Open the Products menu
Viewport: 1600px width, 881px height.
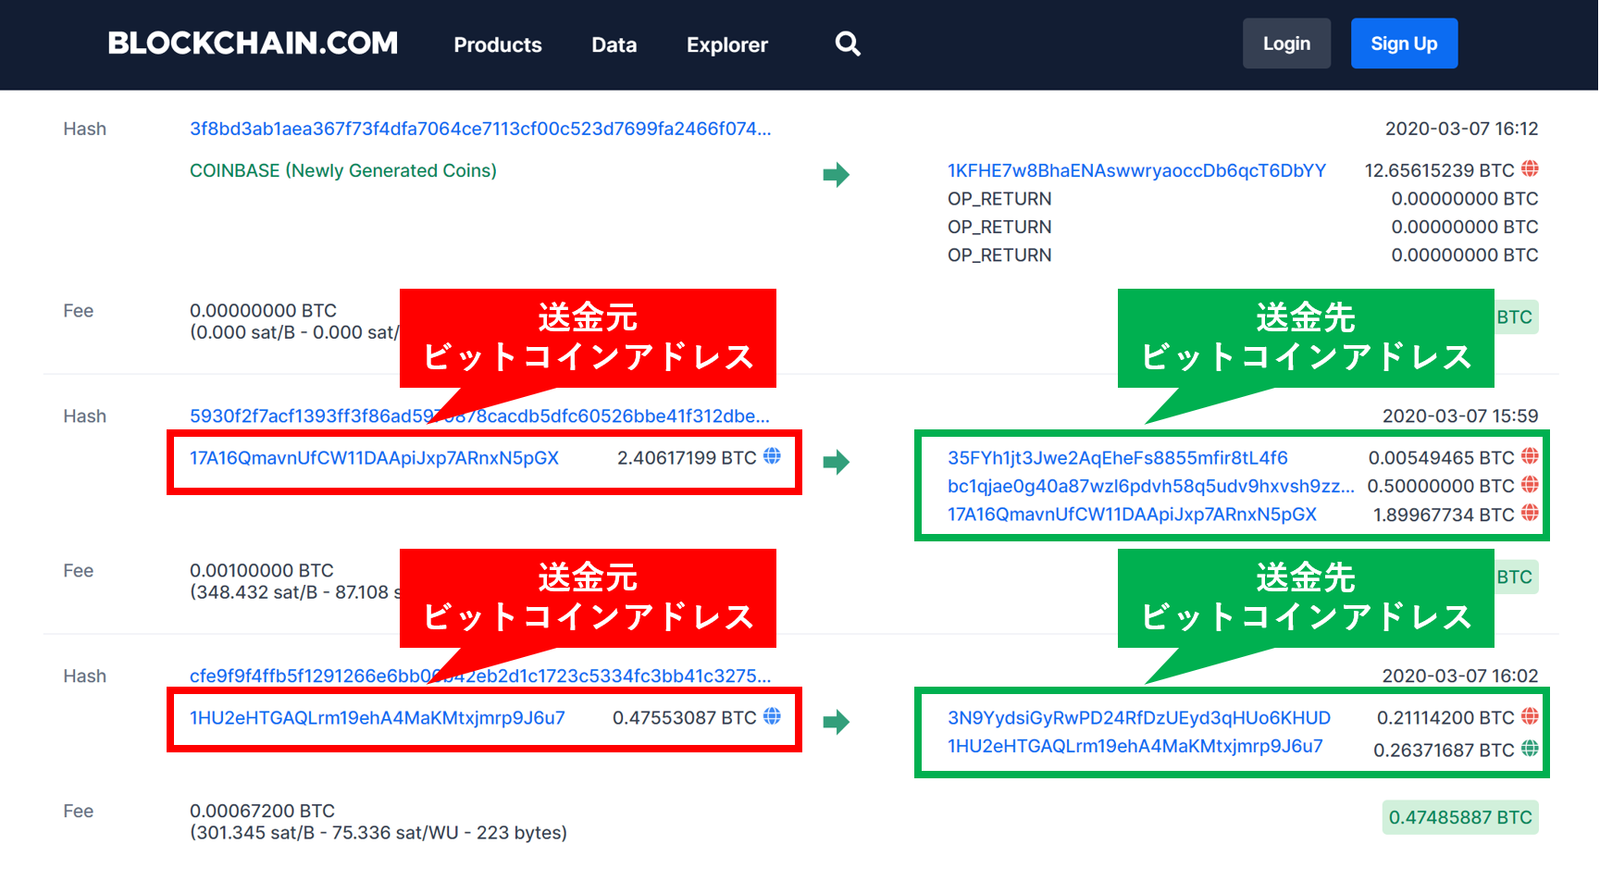497,43
